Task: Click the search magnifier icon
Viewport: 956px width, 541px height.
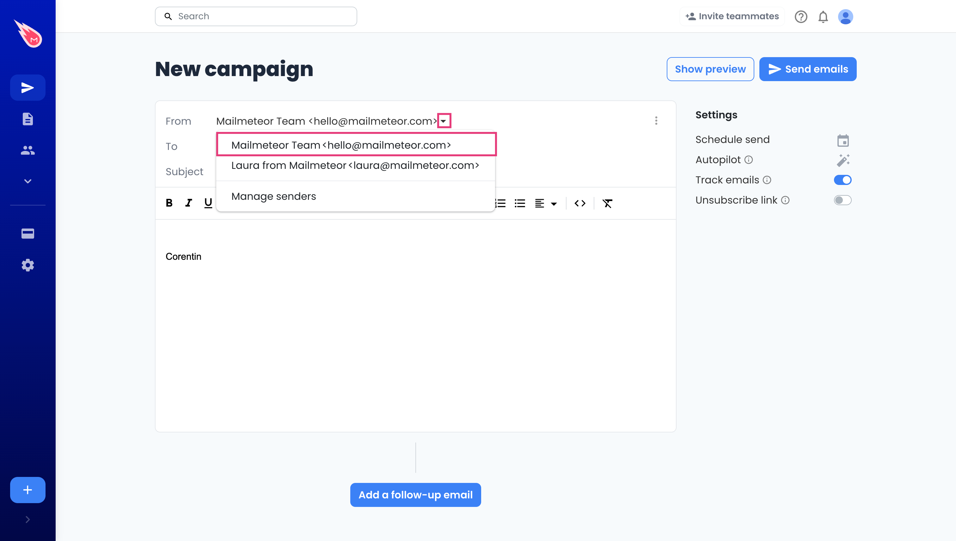Action: pyautogui.click(x=168, y=16)
